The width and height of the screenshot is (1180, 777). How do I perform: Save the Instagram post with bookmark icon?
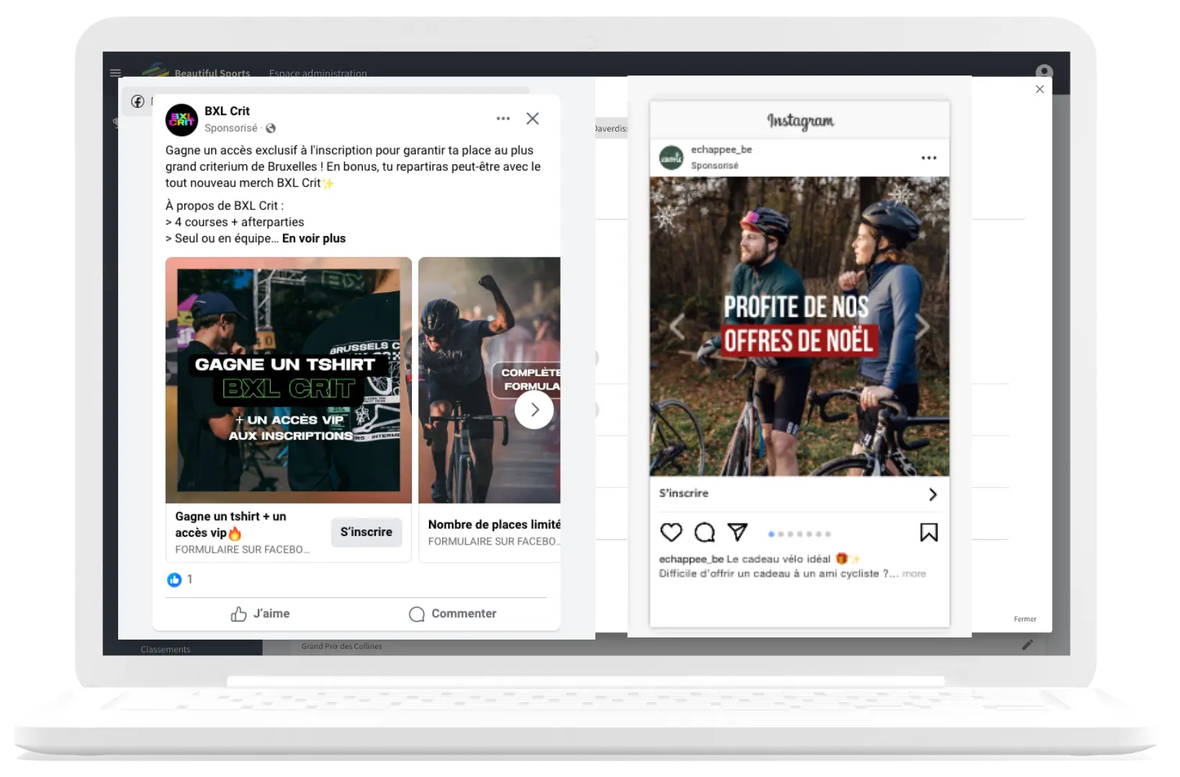click(x=929, y=532)
